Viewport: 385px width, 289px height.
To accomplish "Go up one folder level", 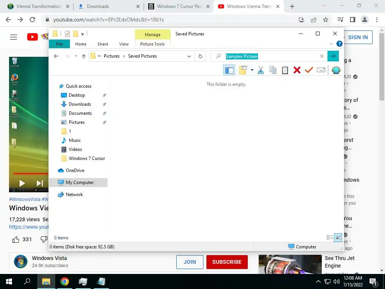I will click(84, 56).
